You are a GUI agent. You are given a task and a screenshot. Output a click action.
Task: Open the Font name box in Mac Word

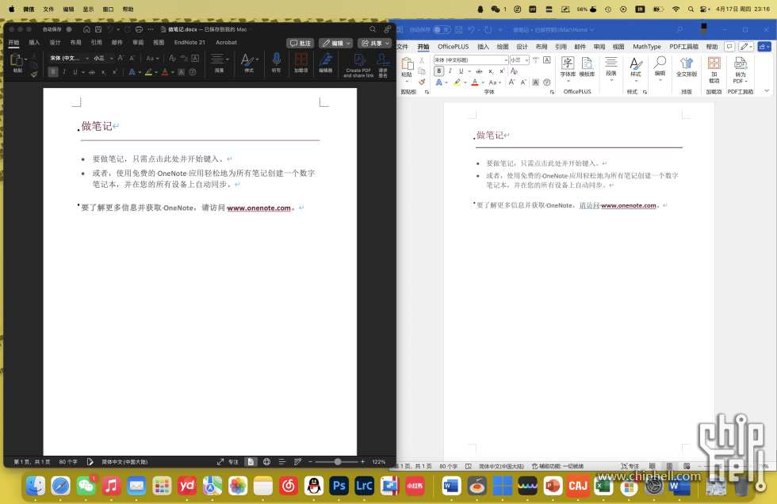(69, 58)
